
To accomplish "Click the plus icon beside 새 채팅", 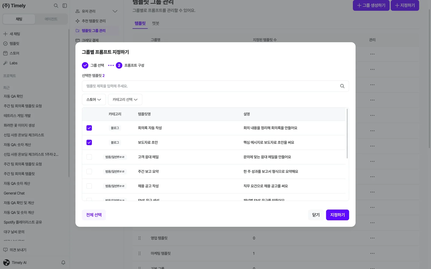I will tap(5, 34).
